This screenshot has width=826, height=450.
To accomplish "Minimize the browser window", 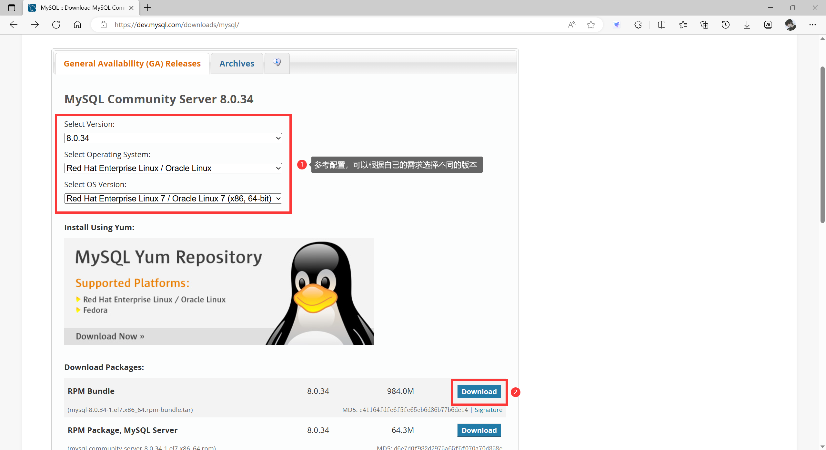I will pyautogui.click(x=771, y=7).
